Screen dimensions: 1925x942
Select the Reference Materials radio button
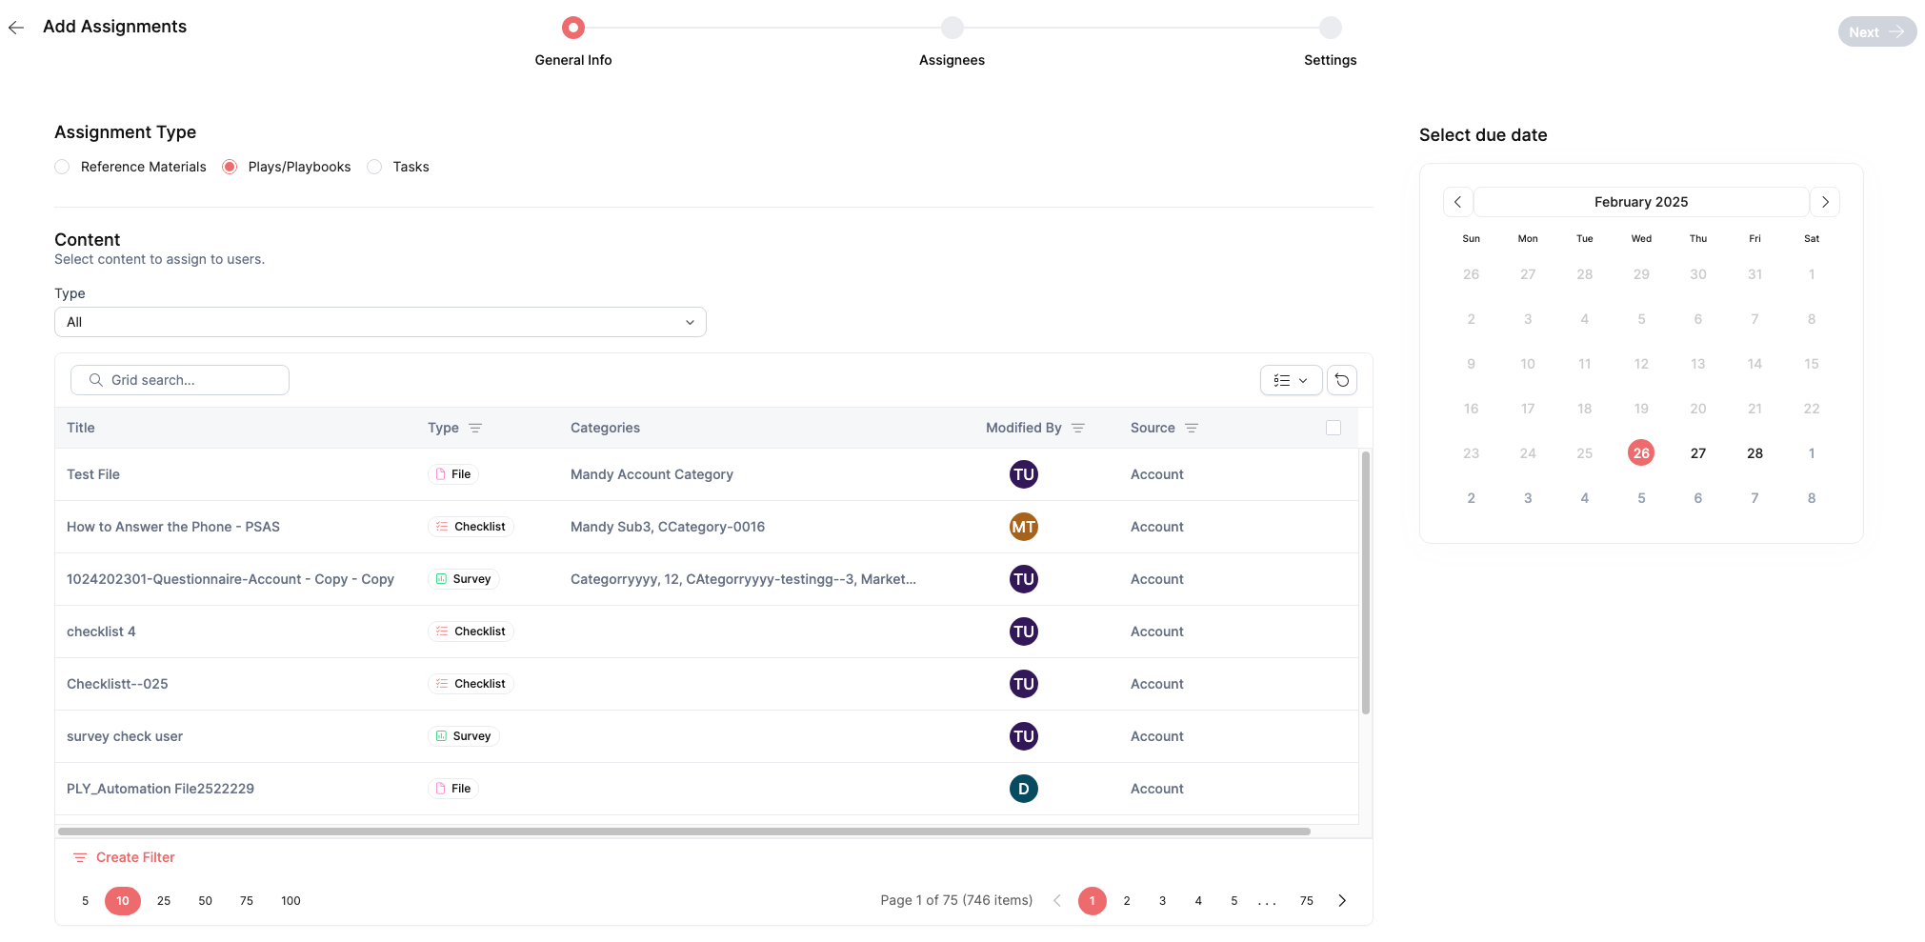pos(62,167)
